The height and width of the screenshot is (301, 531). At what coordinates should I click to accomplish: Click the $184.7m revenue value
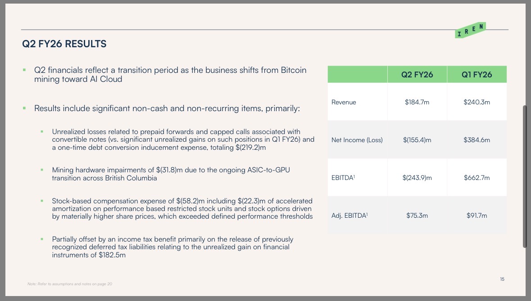(417, 102)
